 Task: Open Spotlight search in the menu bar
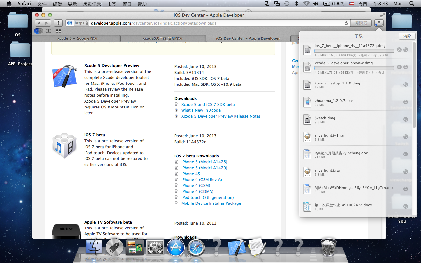point(412,4)
